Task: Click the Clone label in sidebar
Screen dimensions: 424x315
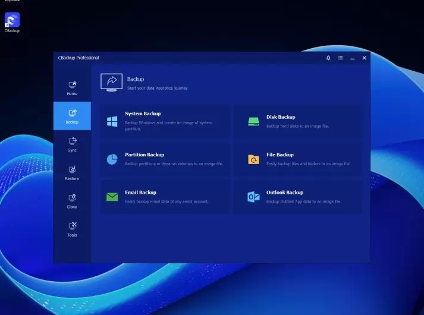Action: point(72,207)
